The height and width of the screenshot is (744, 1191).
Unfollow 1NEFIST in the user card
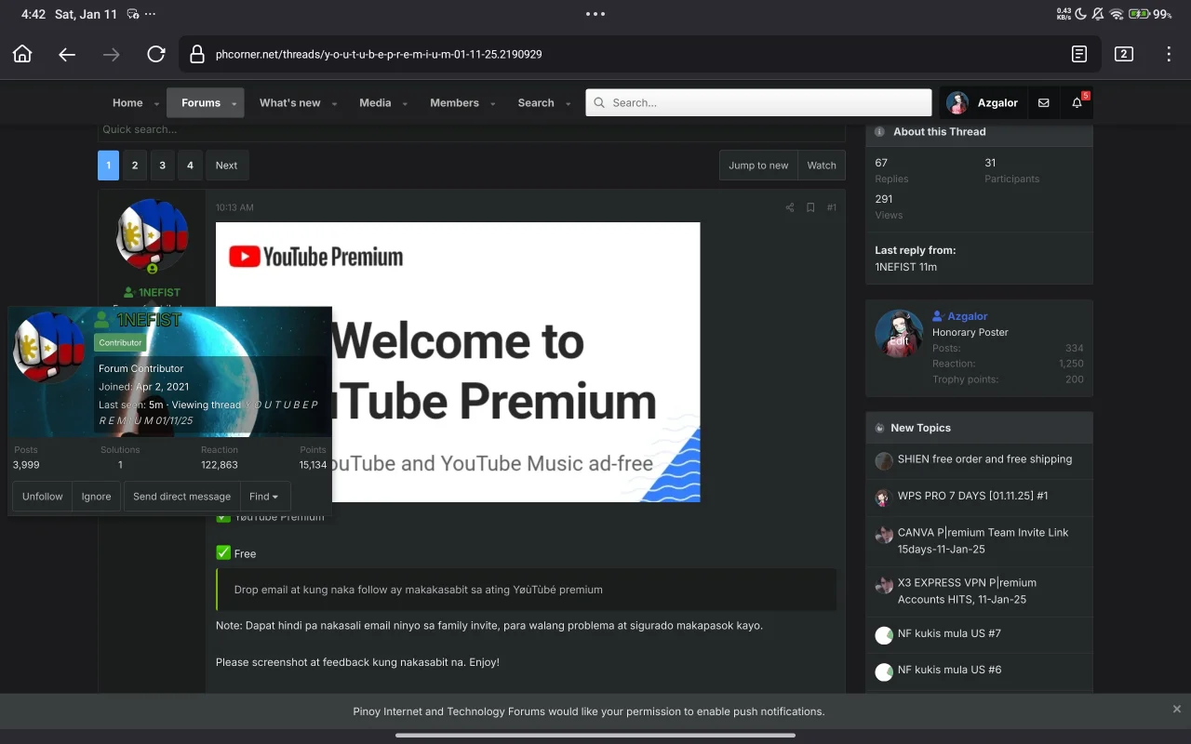pos(43,497)
